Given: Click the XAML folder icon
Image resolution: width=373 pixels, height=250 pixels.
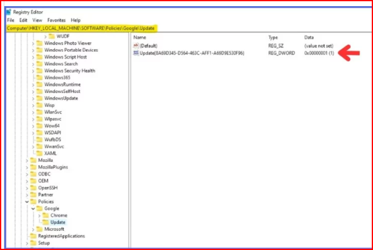Looking at the screenshot, I should tap(39, 153).
